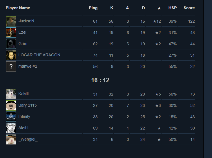Click the 16 : 12 match score
This screenshot has height=158, width=212.
click(x=100, y=80)
